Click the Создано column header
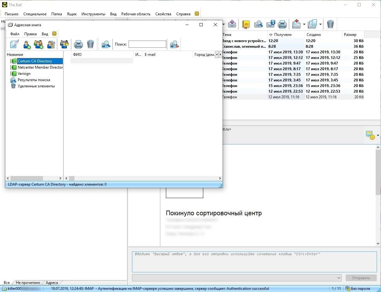The image size is (381, 292). coord(323,35)
